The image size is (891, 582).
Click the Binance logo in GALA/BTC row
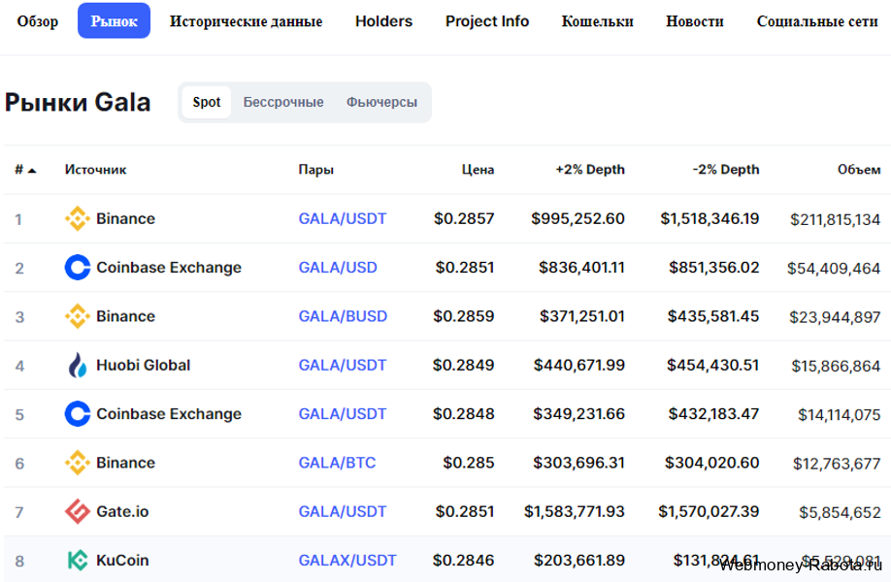[78, 463]
